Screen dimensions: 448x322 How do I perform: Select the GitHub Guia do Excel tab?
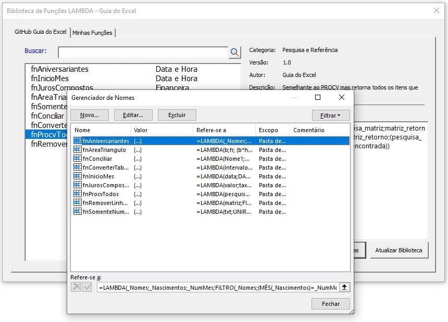[x=41, y=32]
